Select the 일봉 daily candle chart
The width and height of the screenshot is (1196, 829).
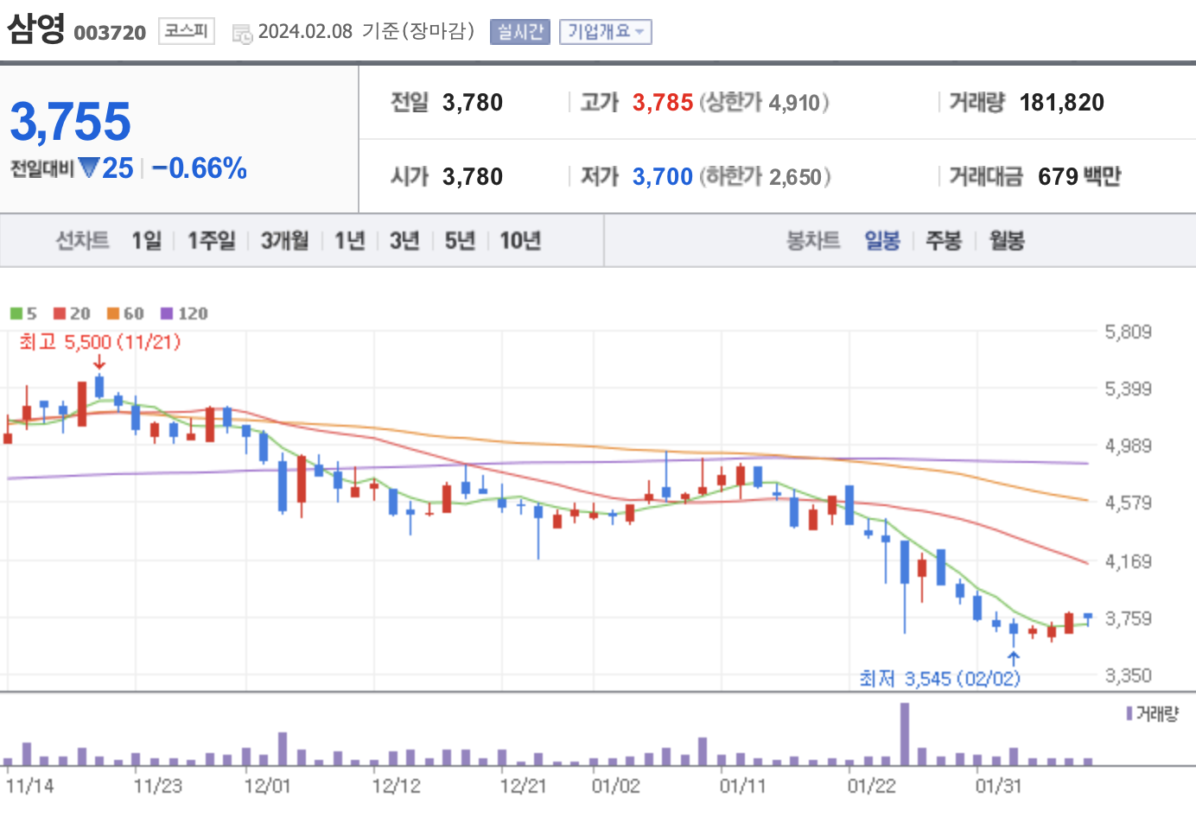[x=882, y=240]
